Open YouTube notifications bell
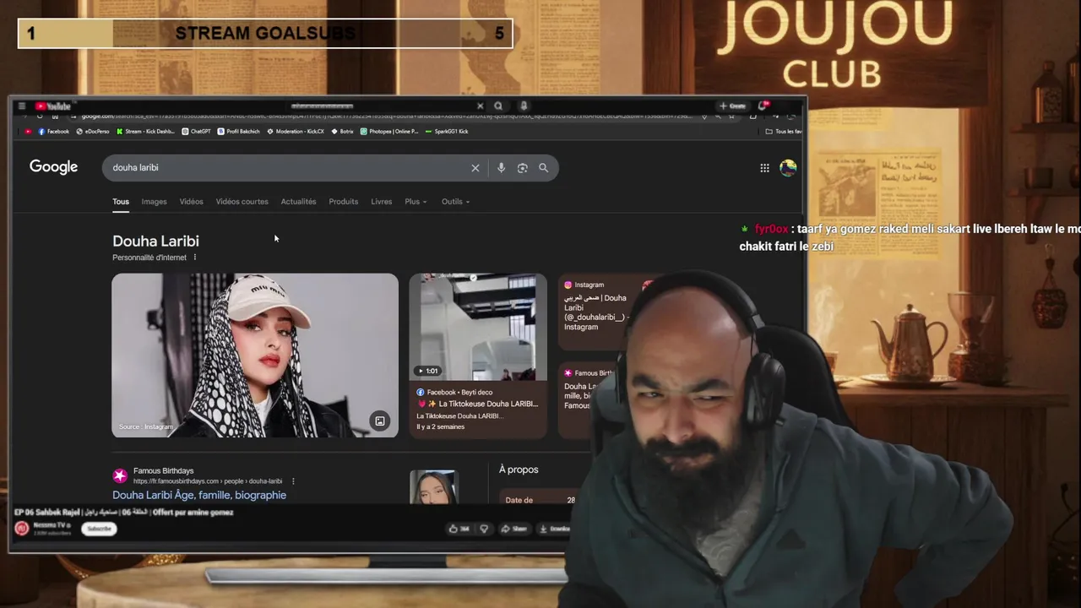The width and height of the screenshot is (1081, 608). pyautogui.click(x=763, y=106)
